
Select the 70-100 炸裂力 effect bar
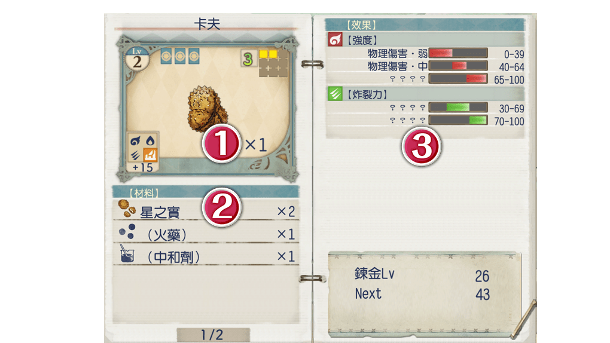tap(458, 120)
